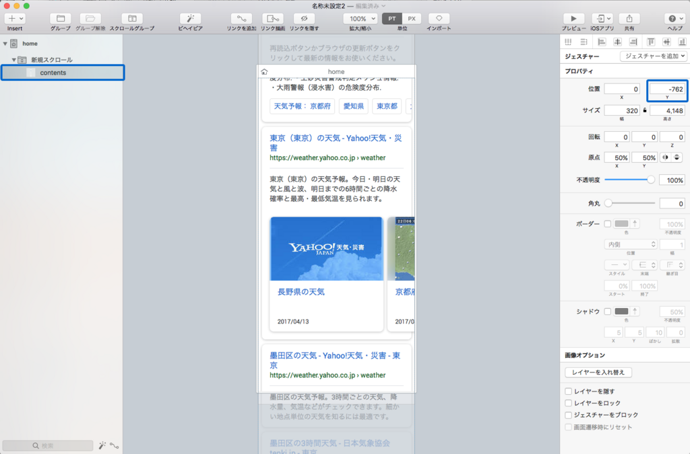Image resolution: width=690 pixels, height=454 pixels.
Task: Enable the ボーダー border checkbox
Action: 608,223
